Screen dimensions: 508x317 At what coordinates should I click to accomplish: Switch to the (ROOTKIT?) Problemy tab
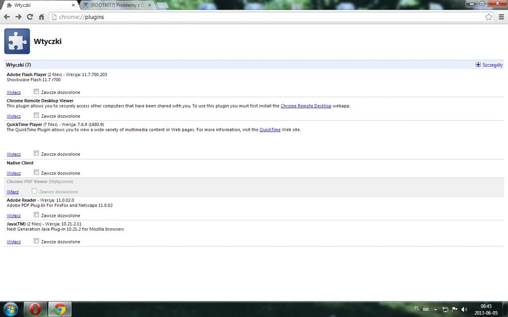[x=117, y=5]
